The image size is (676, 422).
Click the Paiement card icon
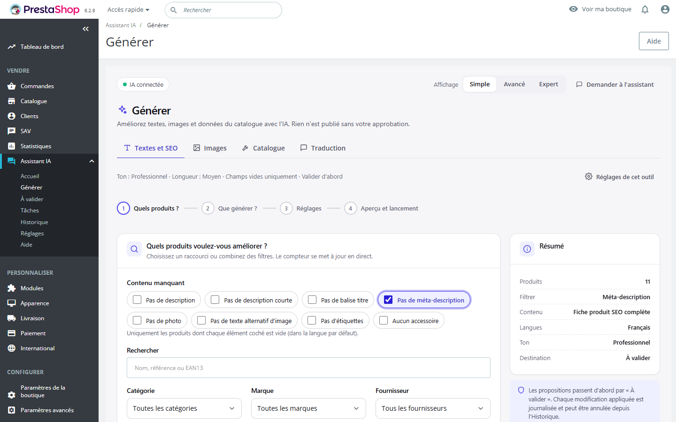[12, 333]
